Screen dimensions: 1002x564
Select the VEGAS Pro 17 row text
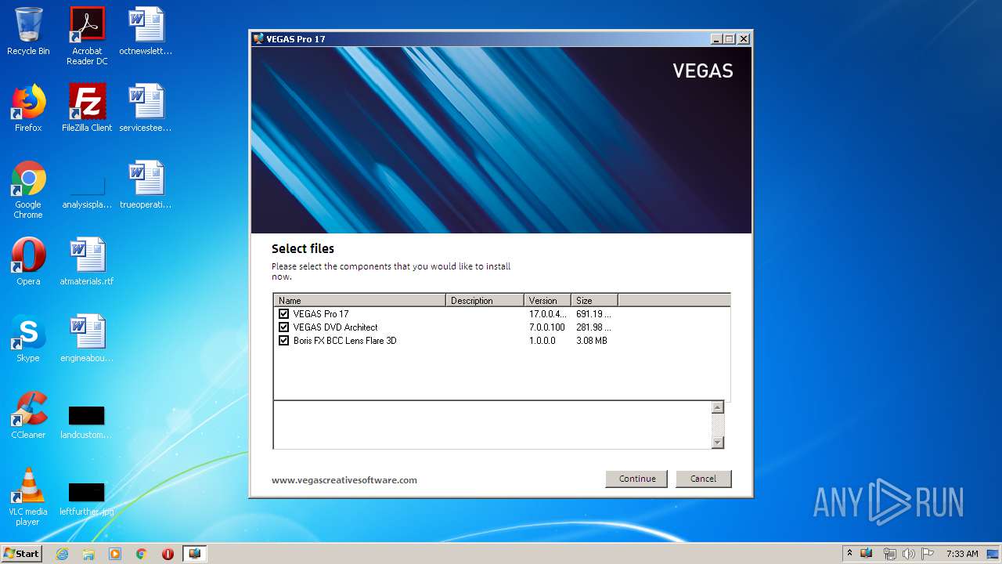pos(321,314)
